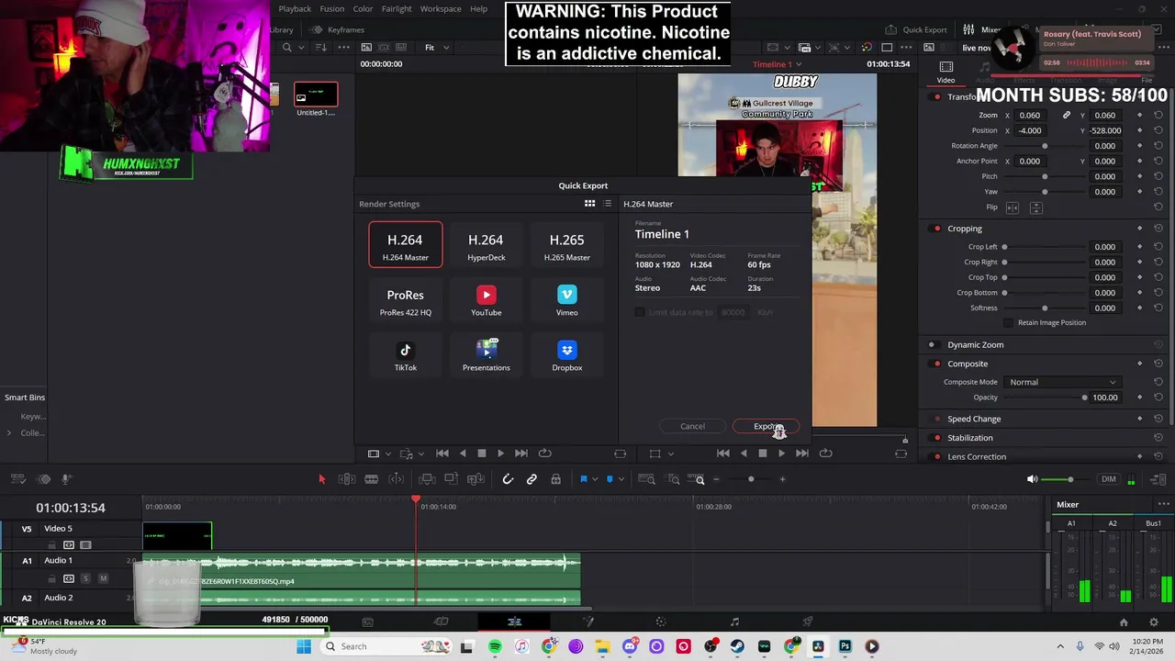
Task: Select the Dropbox export preset
Action: (x=566, y=356)
